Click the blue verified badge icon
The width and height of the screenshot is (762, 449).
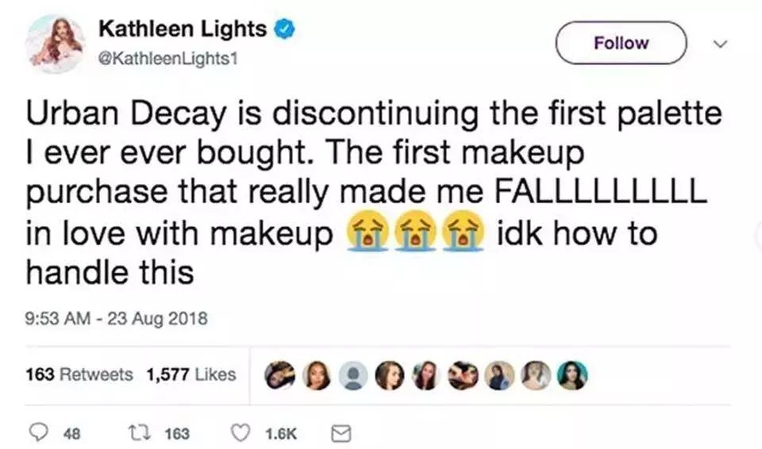coord(284,30)
